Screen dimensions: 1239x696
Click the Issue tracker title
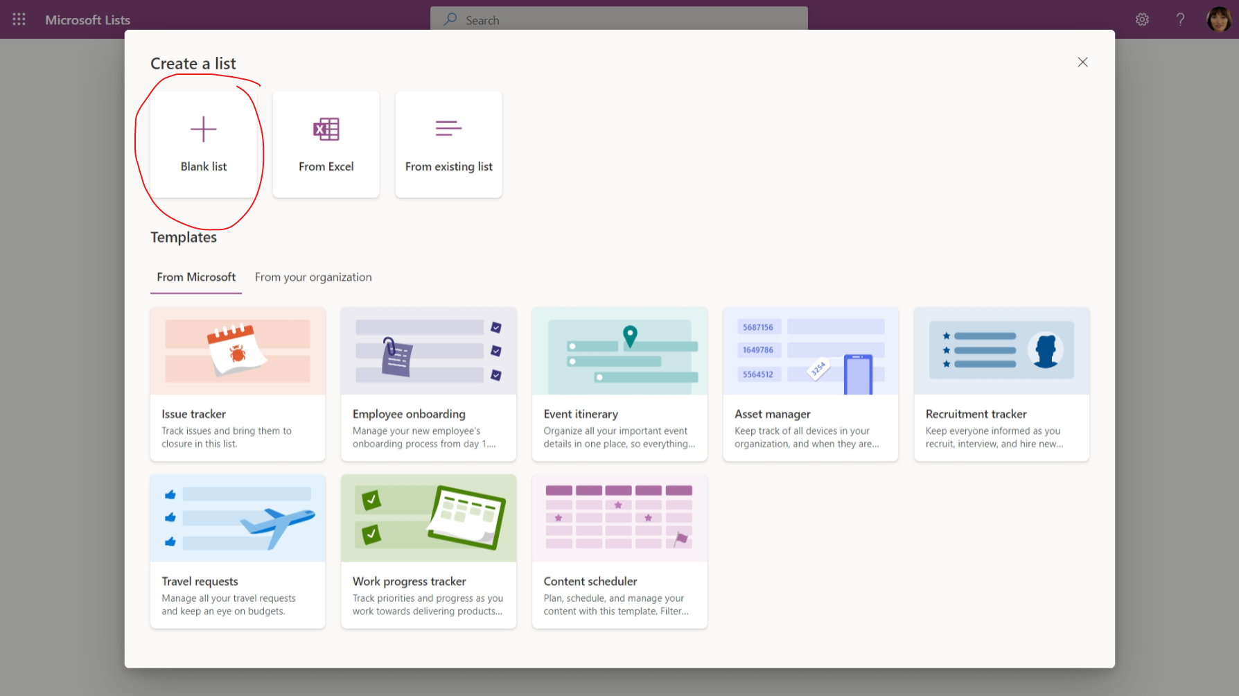(194, 414)
